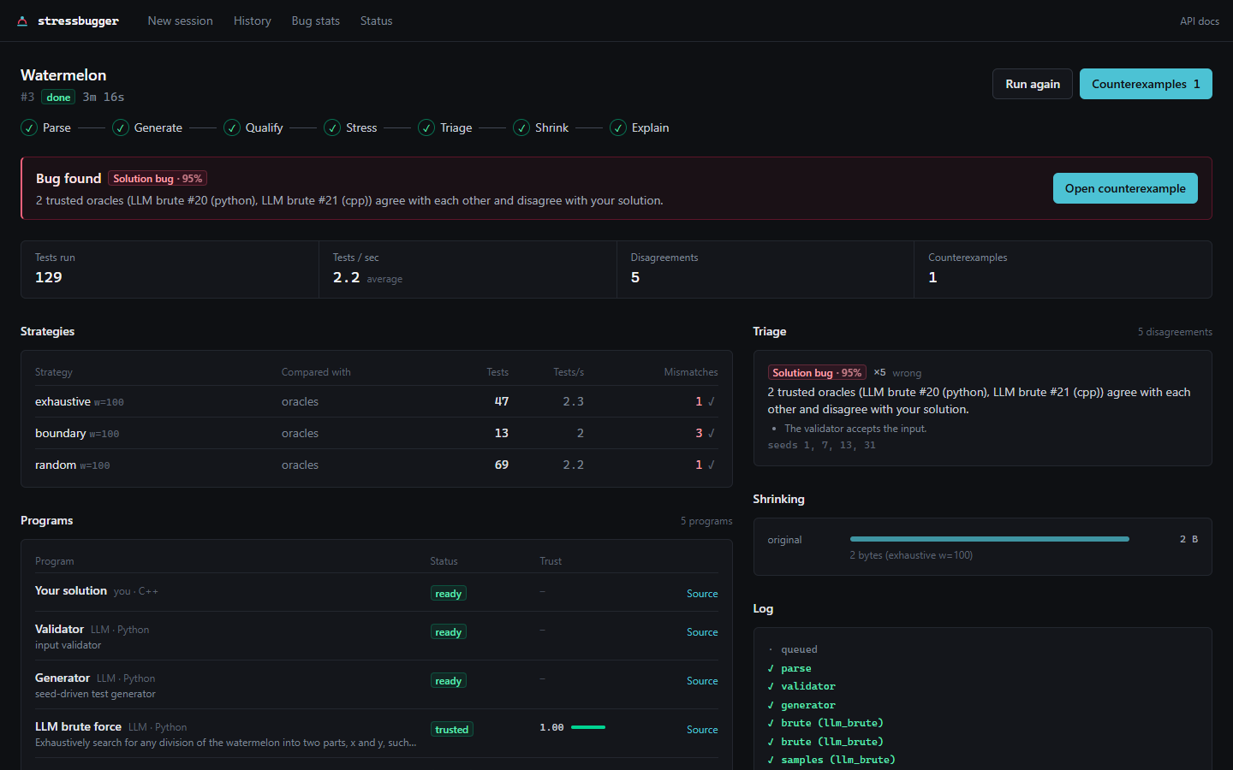Screen dimensions: 1233x770
Task: Click the trusted badge for LLM brute force
Action: click(x=452, y=730)
